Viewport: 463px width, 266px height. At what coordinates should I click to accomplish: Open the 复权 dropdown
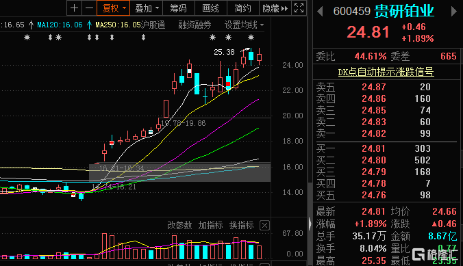(114, 8)
